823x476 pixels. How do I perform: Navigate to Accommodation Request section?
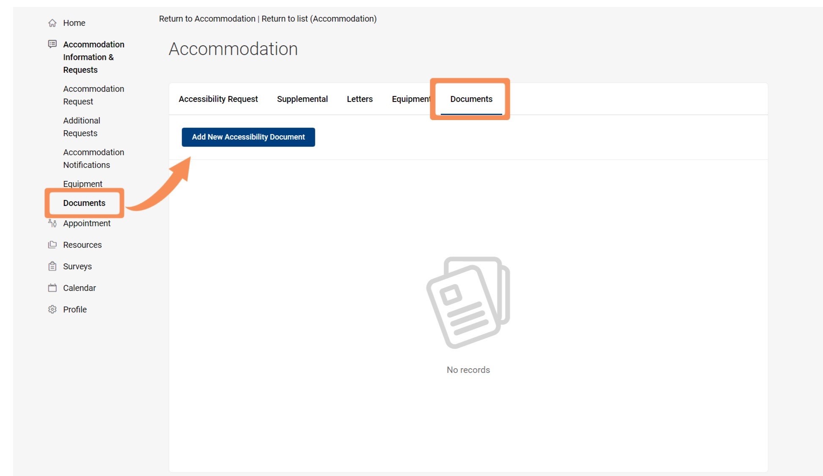pyautogui.click(x=94, y=95)
